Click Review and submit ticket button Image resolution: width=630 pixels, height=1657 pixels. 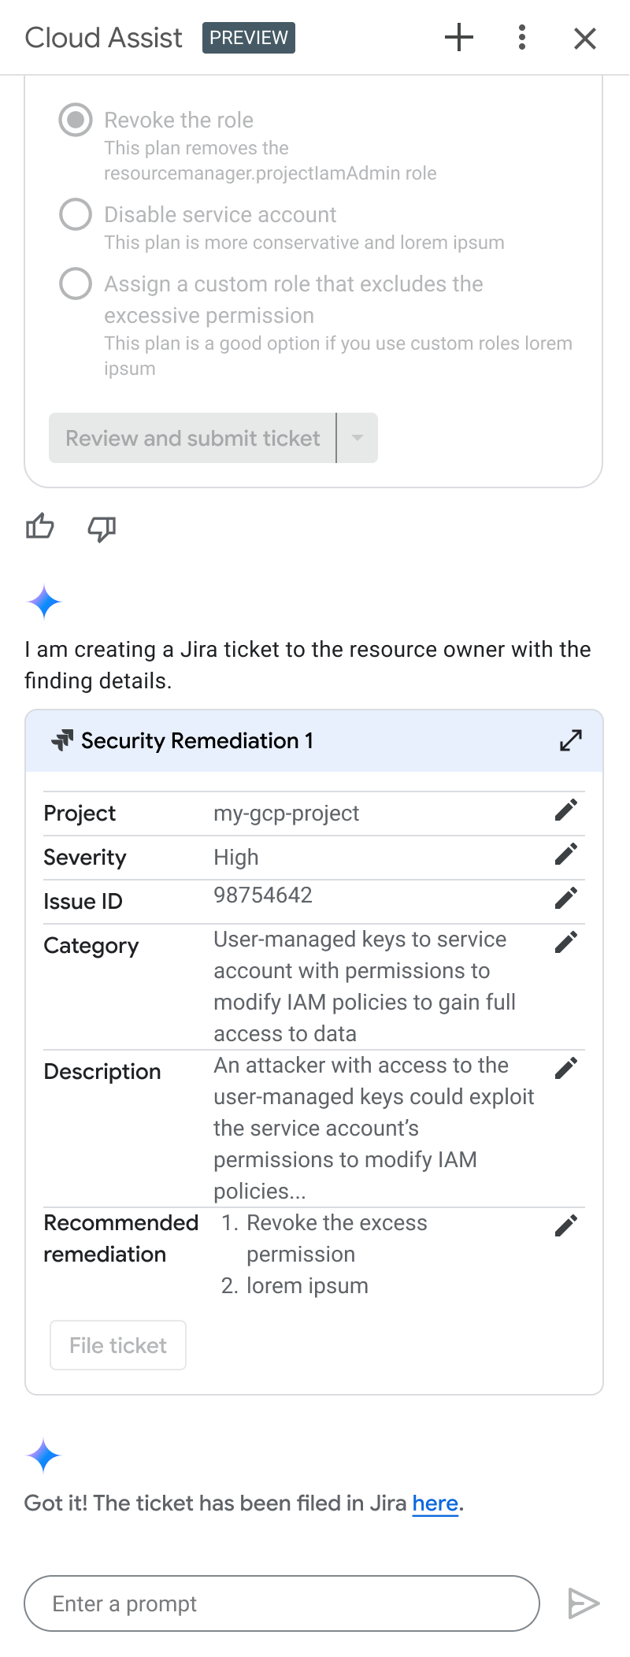coord(192,438)
